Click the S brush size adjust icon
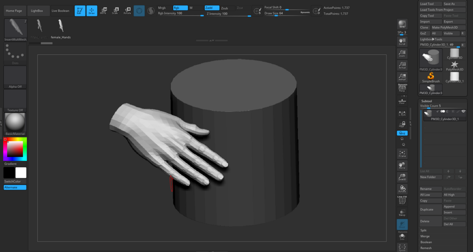 (257, 11)
